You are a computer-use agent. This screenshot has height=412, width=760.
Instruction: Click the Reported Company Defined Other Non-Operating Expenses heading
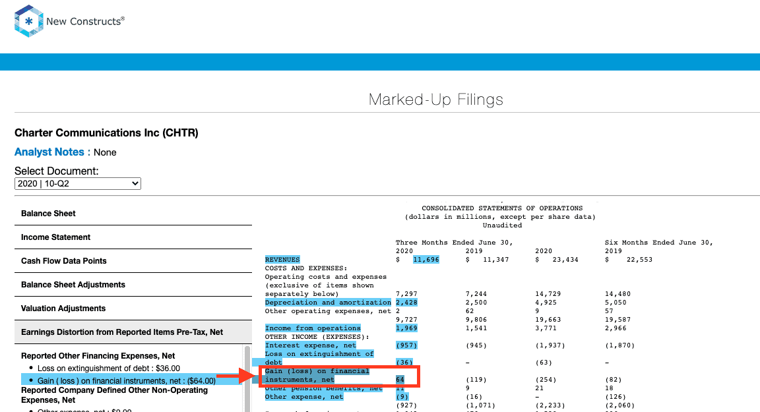(x=114, y=395)
